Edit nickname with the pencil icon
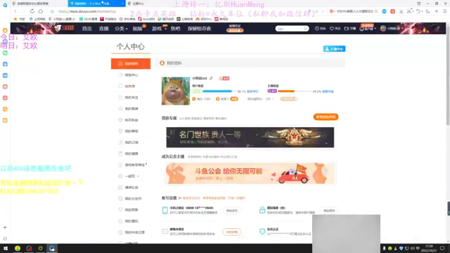The height and width of the screenshot is (253, 450). pos(211,78)
